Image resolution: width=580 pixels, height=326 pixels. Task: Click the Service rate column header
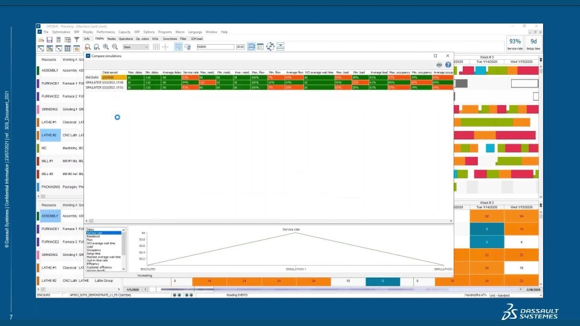click(x=190, y=72)
